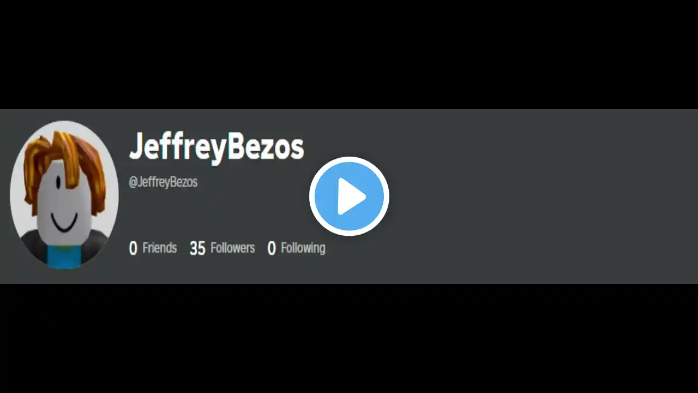
Task: Click the black letterbox bar above the profile
Action: (349, 55)
